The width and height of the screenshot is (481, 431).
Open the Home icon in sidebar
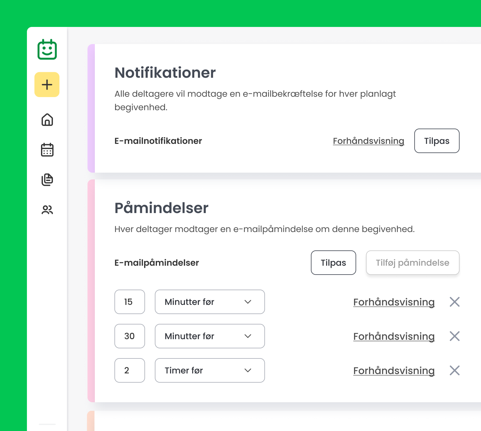point(47,120)
